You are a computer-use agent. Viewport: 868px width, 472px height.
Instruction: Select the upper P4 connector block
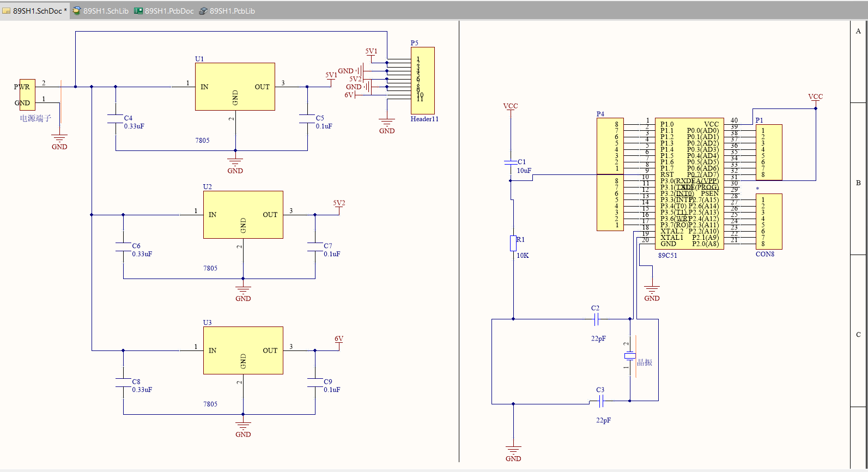click(x=610, y=146)
